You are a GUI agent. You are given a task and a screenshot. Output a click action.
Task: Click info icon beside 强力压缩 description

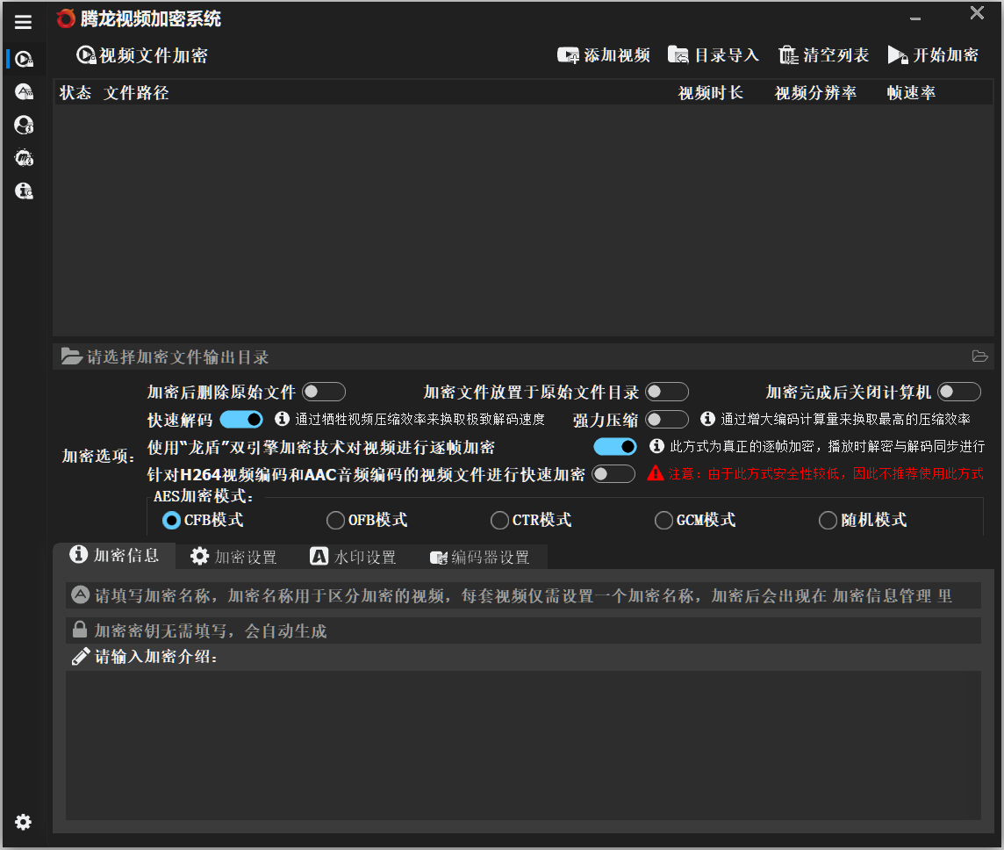[x=707, y=419]
